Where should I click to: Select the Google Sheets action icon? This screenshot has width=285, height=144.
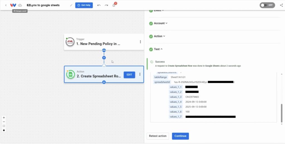[70, 74]
